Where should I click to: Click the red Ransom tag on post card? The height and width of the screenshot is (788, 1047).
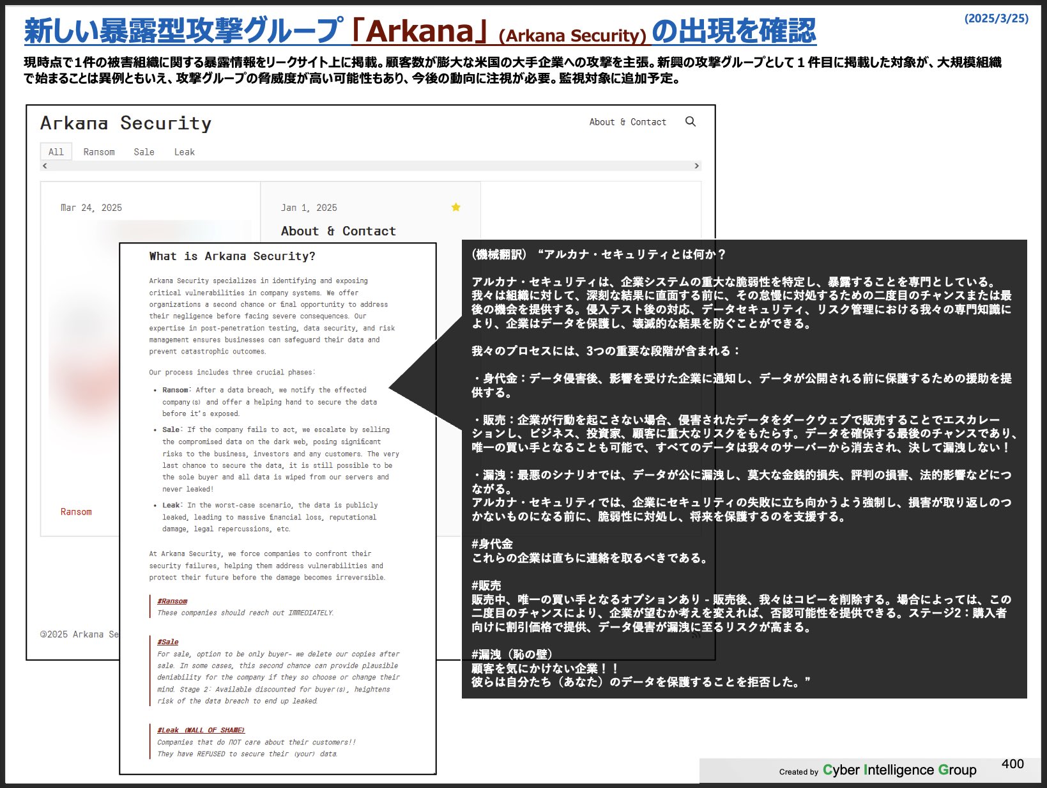76,512
